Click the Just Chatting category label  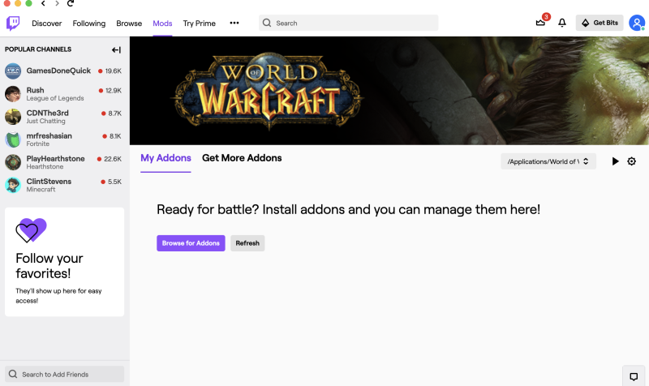(x=46, y=121)
